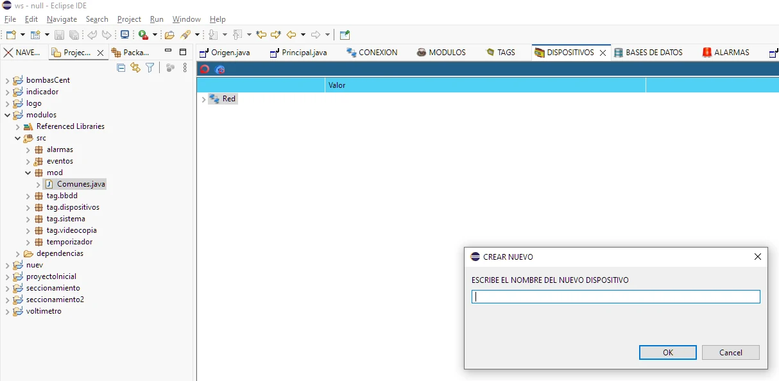The height and width of the screenshot is (381, 779).
Task: Expand the tag.dispositivos package
Action: coord(27,207)
